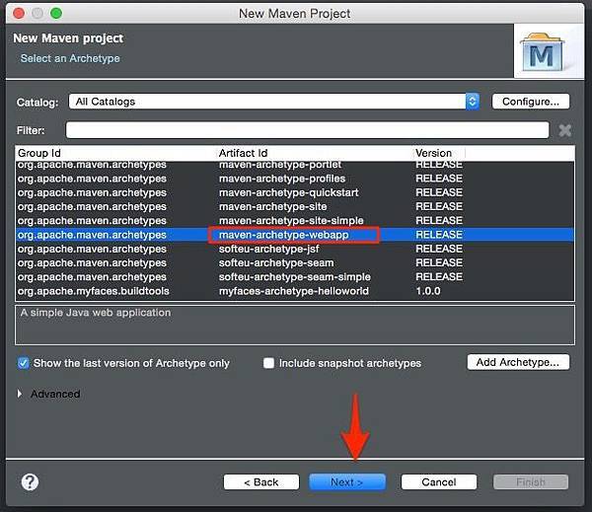
Task: Click version 1.0.0 cell
Action: 428,291
